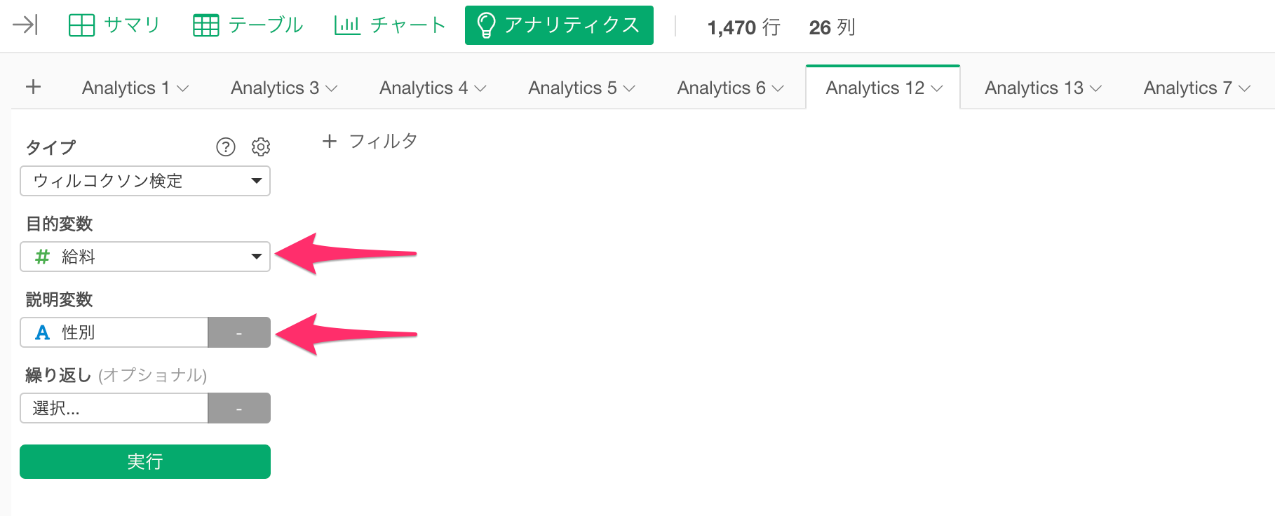Open the チャート chart view
This screenshot has width=1275, height=516.
390,25
